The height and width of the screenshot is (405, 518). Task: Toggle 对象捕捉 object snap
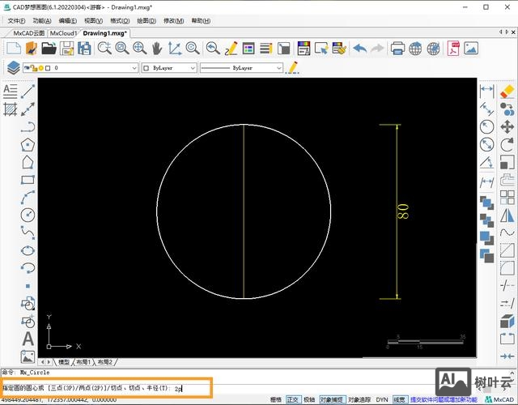pos(332,399)
